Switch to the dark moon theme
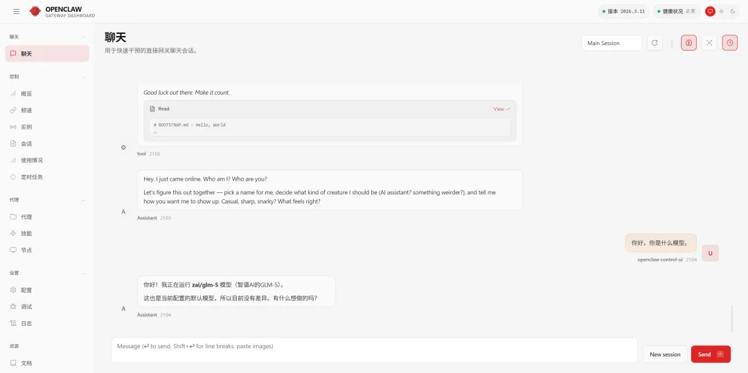The height and width of the screenshot is (373, 748). [733, 11]
